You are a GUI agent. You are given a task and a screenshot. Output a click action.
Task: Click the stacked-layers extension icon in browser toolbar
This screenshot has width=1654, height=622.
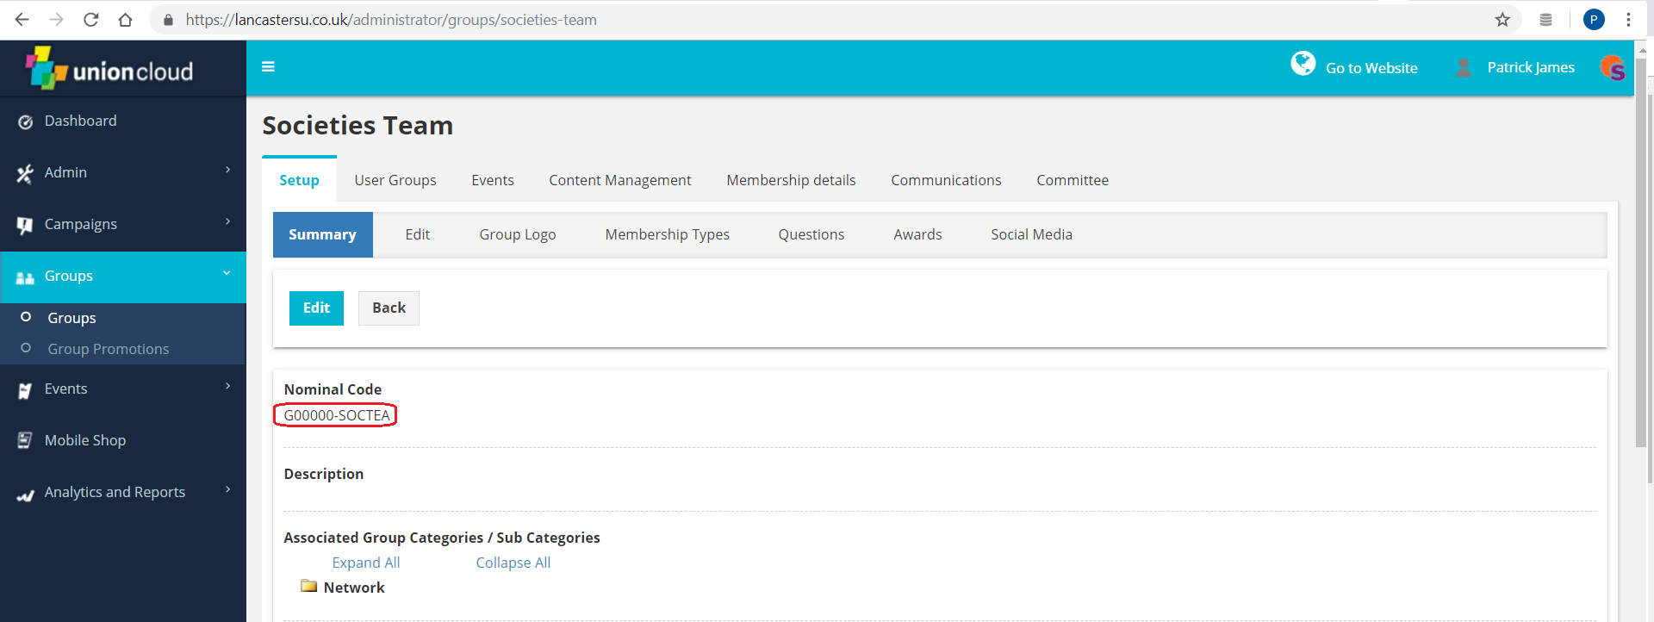pyautogui.click(x=1545, y=20)
